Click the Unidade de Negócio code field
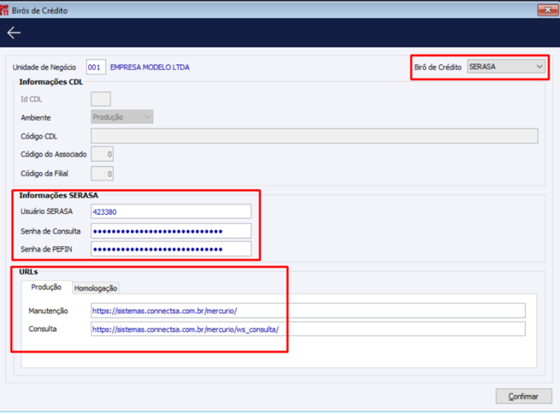Viewport: 560px width, 414px height. click(x=96, y=67)
